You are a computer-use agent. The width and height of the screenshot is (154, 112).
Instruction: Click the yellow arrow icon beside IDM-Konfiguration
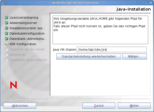click(x=7, y=44)
